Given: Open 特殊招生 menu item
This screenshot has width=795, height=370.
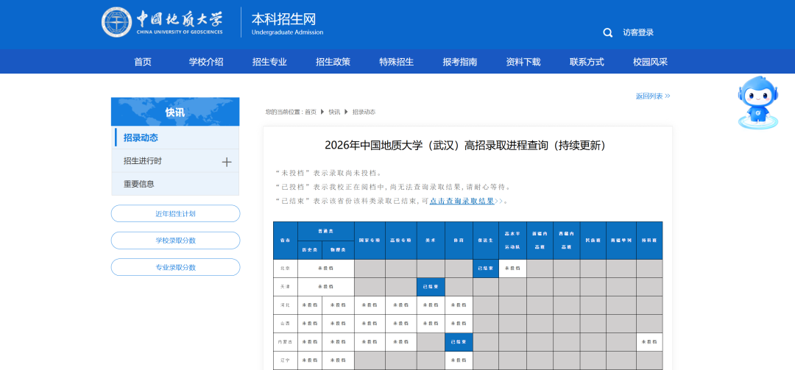Looking at the screenshot, I should (x=397, y=62).
